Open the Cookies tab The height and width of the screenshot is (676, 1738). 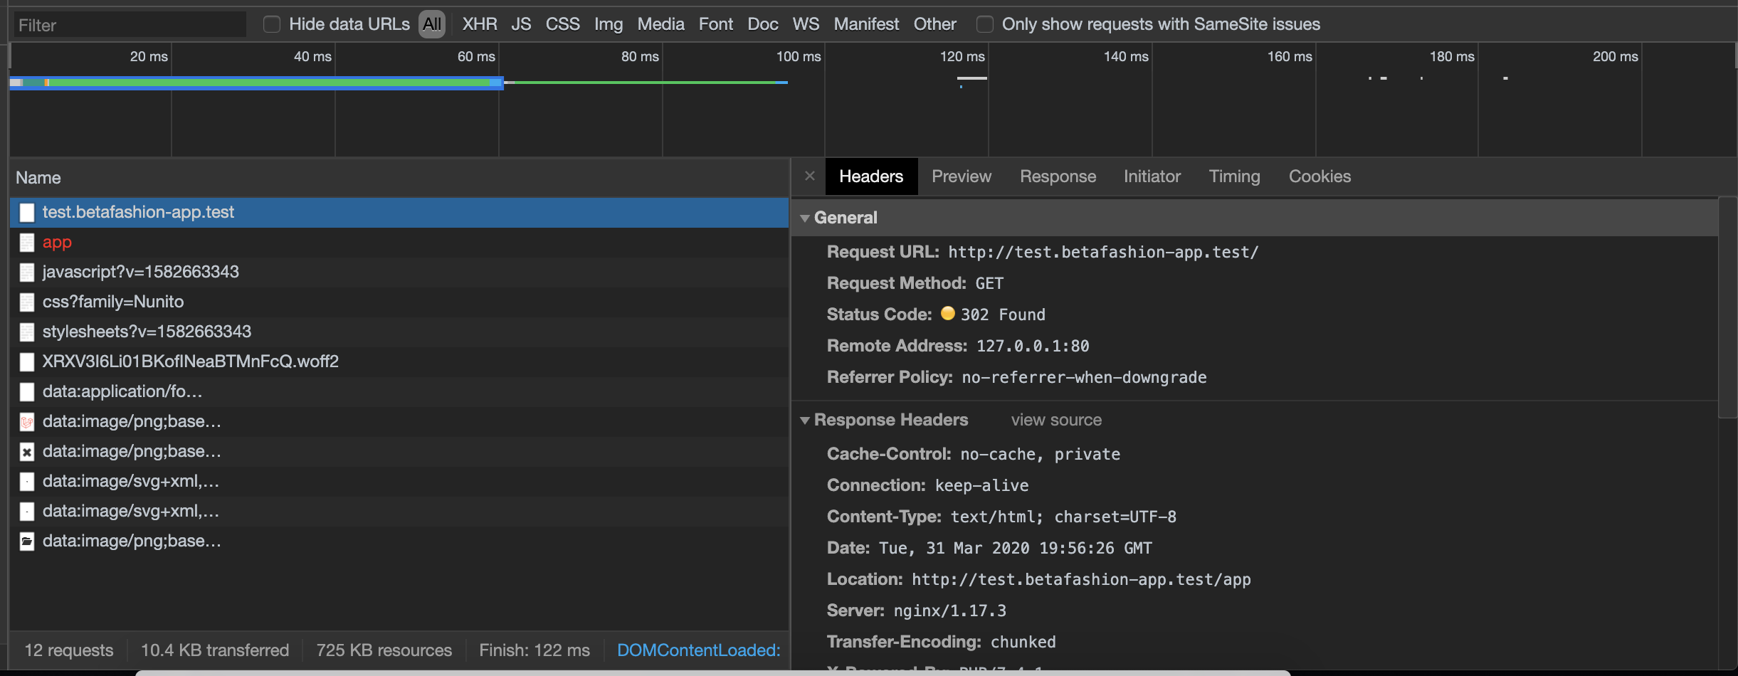[1319, 176]
